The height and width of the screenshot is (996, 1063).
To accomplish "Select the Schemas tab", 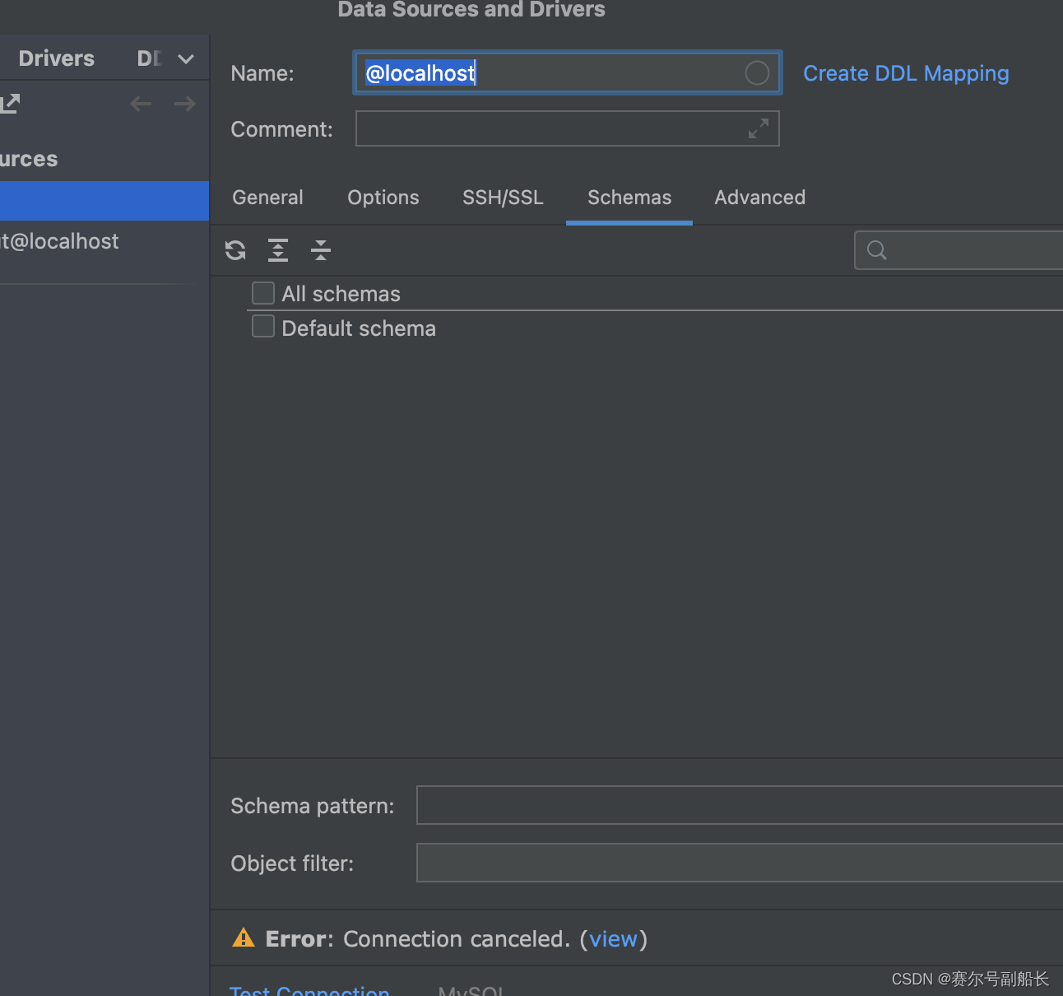I will click(629, 198).
